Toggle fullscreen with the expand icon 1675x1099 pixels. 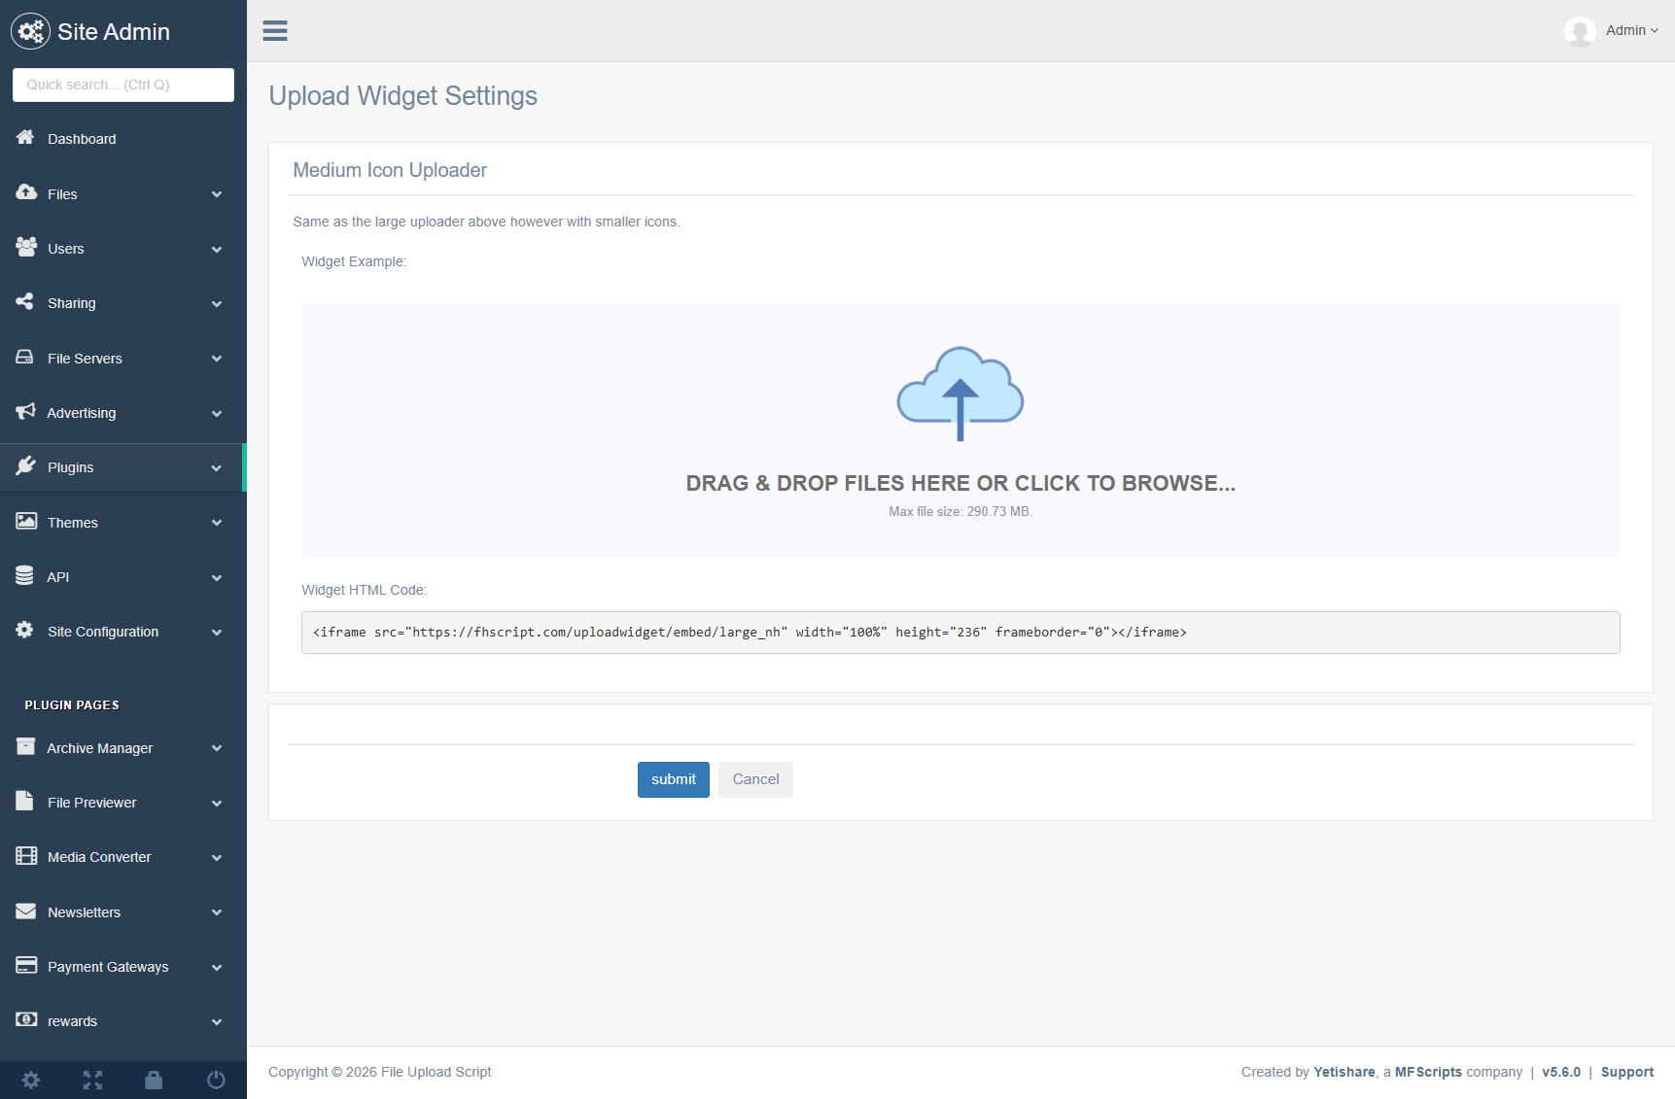click(x=92, y=1080)
